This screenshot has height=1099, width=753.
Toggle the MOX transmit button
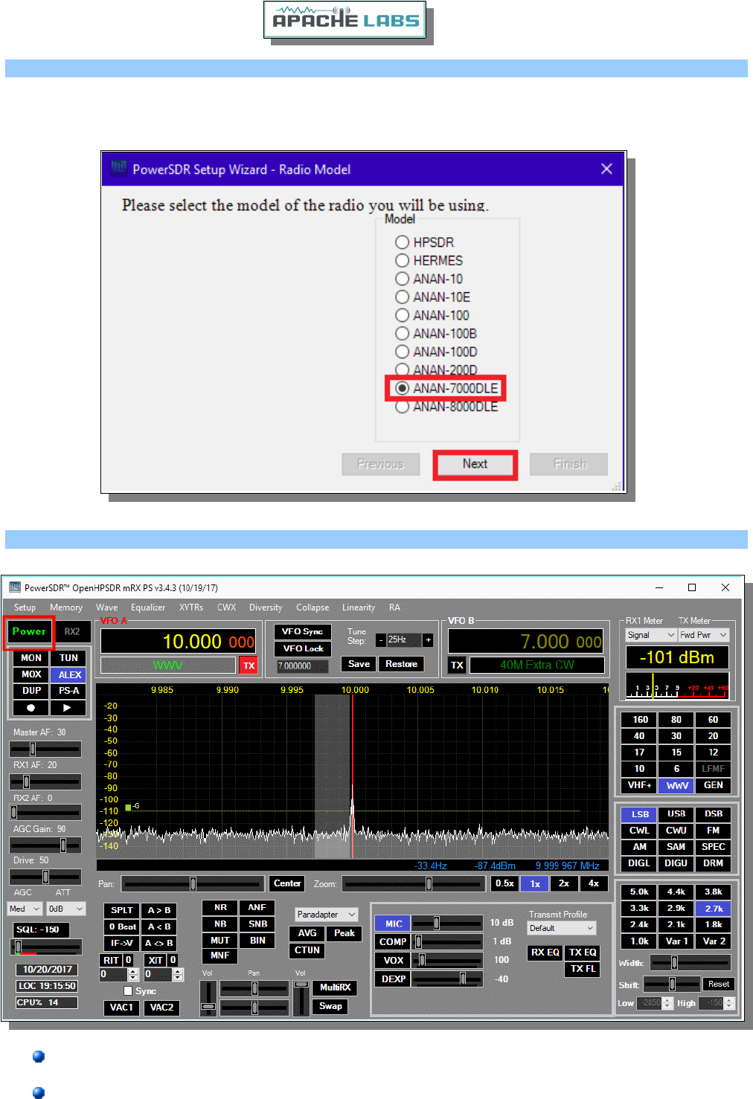click(31, 674)
